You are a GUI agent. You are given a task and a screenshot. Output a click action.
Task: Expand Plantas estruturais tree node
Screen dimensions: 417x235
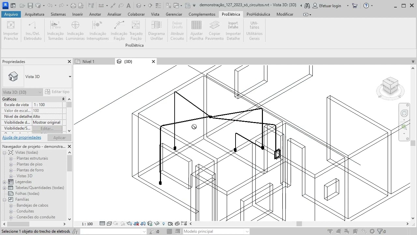point(11,158)
